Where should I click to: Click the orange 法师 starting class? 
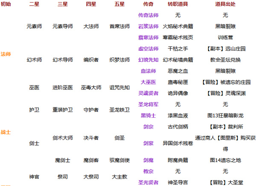coord(6,54)
